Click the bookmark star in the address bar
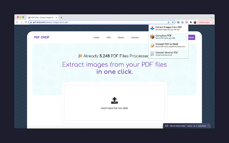The height and width of the screenshot is (143, 229). coord(173,22)
